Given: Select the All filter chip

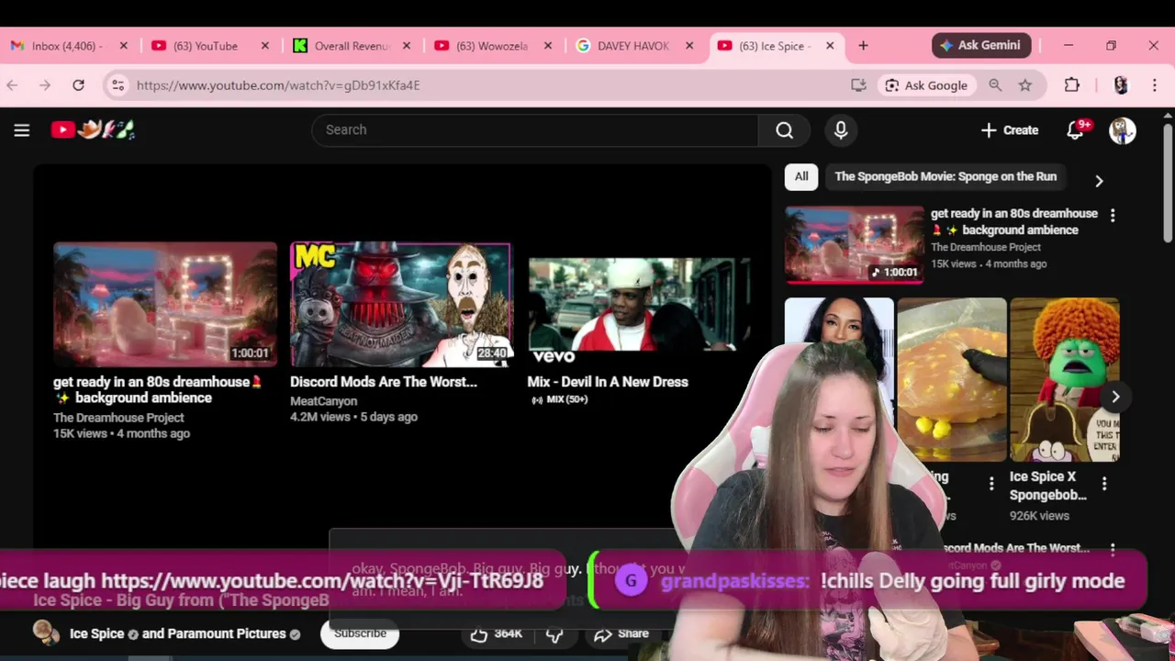Looking at the screenshot, I should coord(801,176).
